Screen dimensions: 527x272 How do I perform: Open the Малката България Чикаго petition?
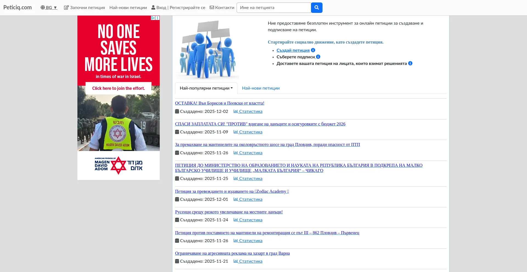299,168
